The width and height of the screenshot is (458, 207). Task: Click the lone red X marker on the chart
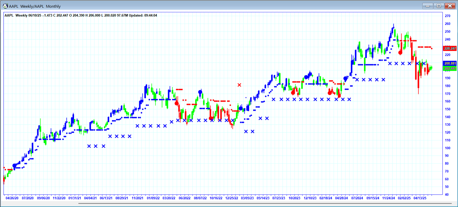[240, 85]
